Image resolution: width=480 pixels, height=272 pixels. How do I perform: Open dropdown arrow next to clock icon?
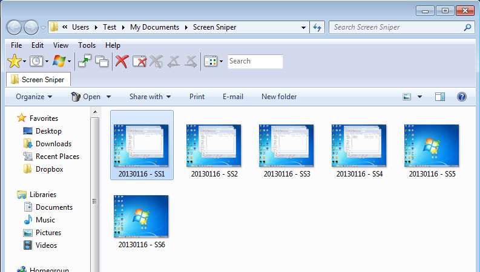click(x=47, y=62)
